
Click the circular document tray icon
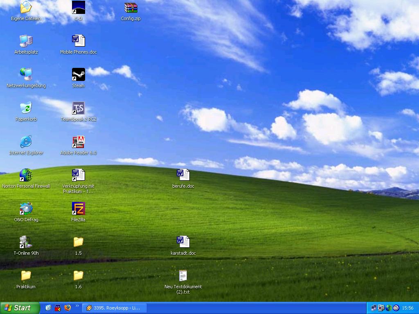[396, 308]
